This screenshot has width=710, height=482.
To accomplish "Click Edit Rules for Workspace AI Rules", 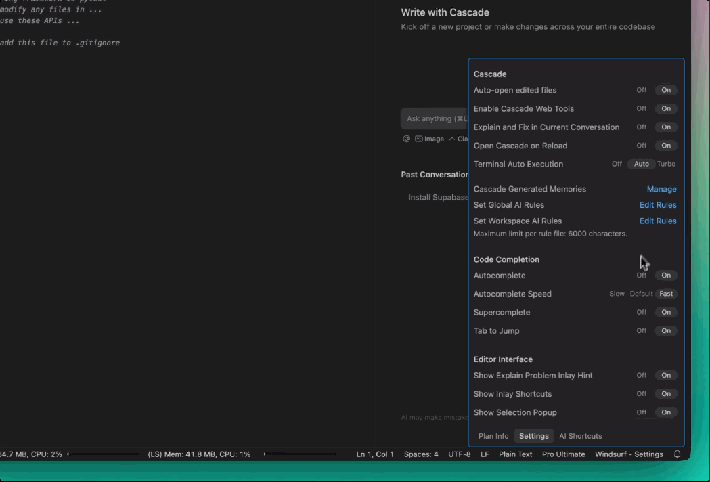I will [x=658, y=221].
